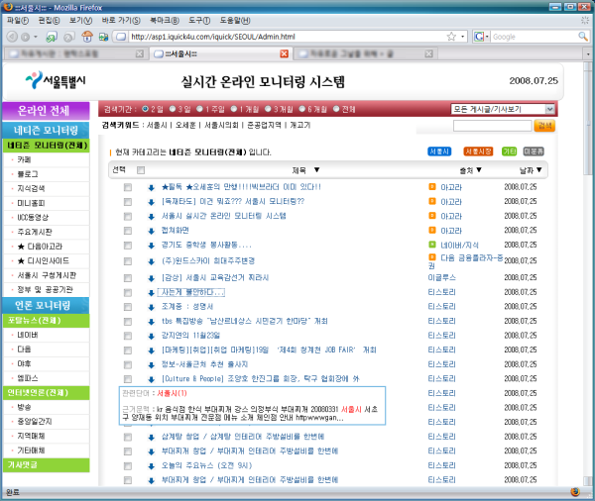Image resolution: width=595 pixels, height=501 pixels.
Task: Click the orange 검색 button
Action: point(544,126)
